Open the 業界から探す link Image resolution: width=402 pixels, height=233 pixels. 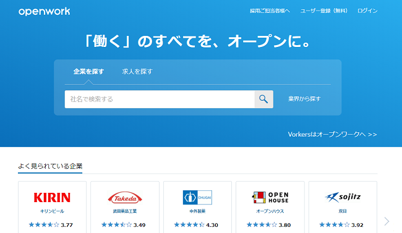coord(304,99)
